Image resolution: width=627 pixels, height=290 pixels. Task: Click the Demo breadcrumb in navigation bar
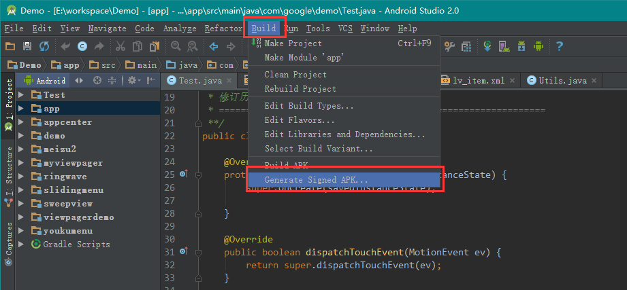25,65
